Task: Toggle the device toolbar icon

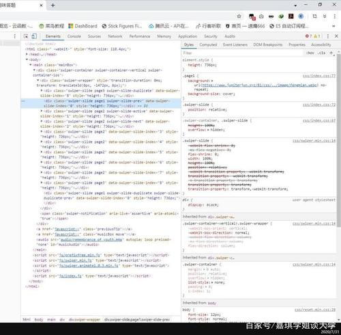Action: point(34,36)
